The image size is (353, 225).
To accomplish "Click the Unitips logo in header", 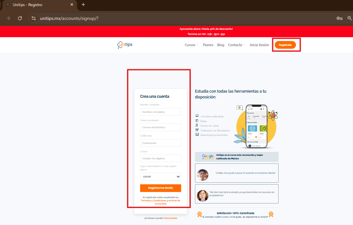I will (x=125, y=45).
